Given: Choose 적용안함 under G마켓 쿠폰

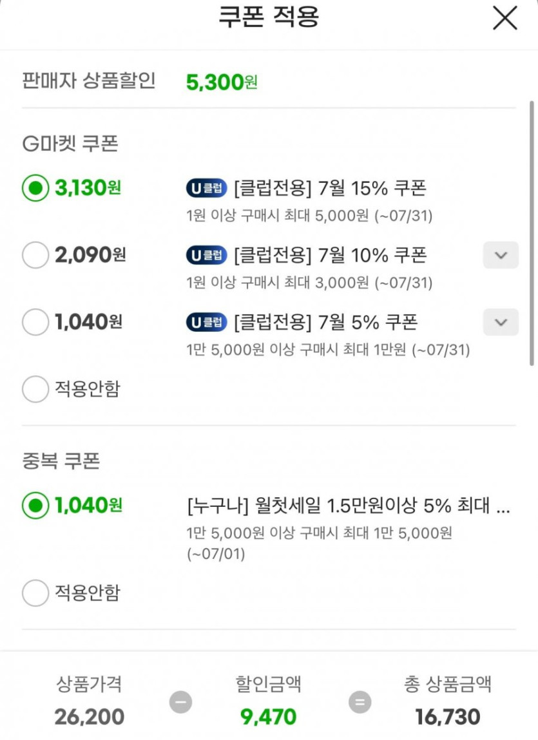Looking at the screenshot, I should click(x=35, y=389).
